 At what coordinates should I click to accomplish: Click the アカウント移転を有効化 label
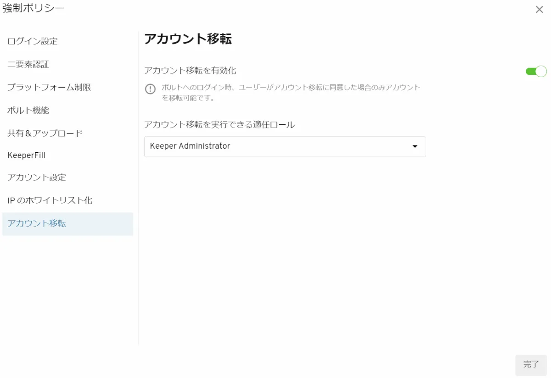190,71
